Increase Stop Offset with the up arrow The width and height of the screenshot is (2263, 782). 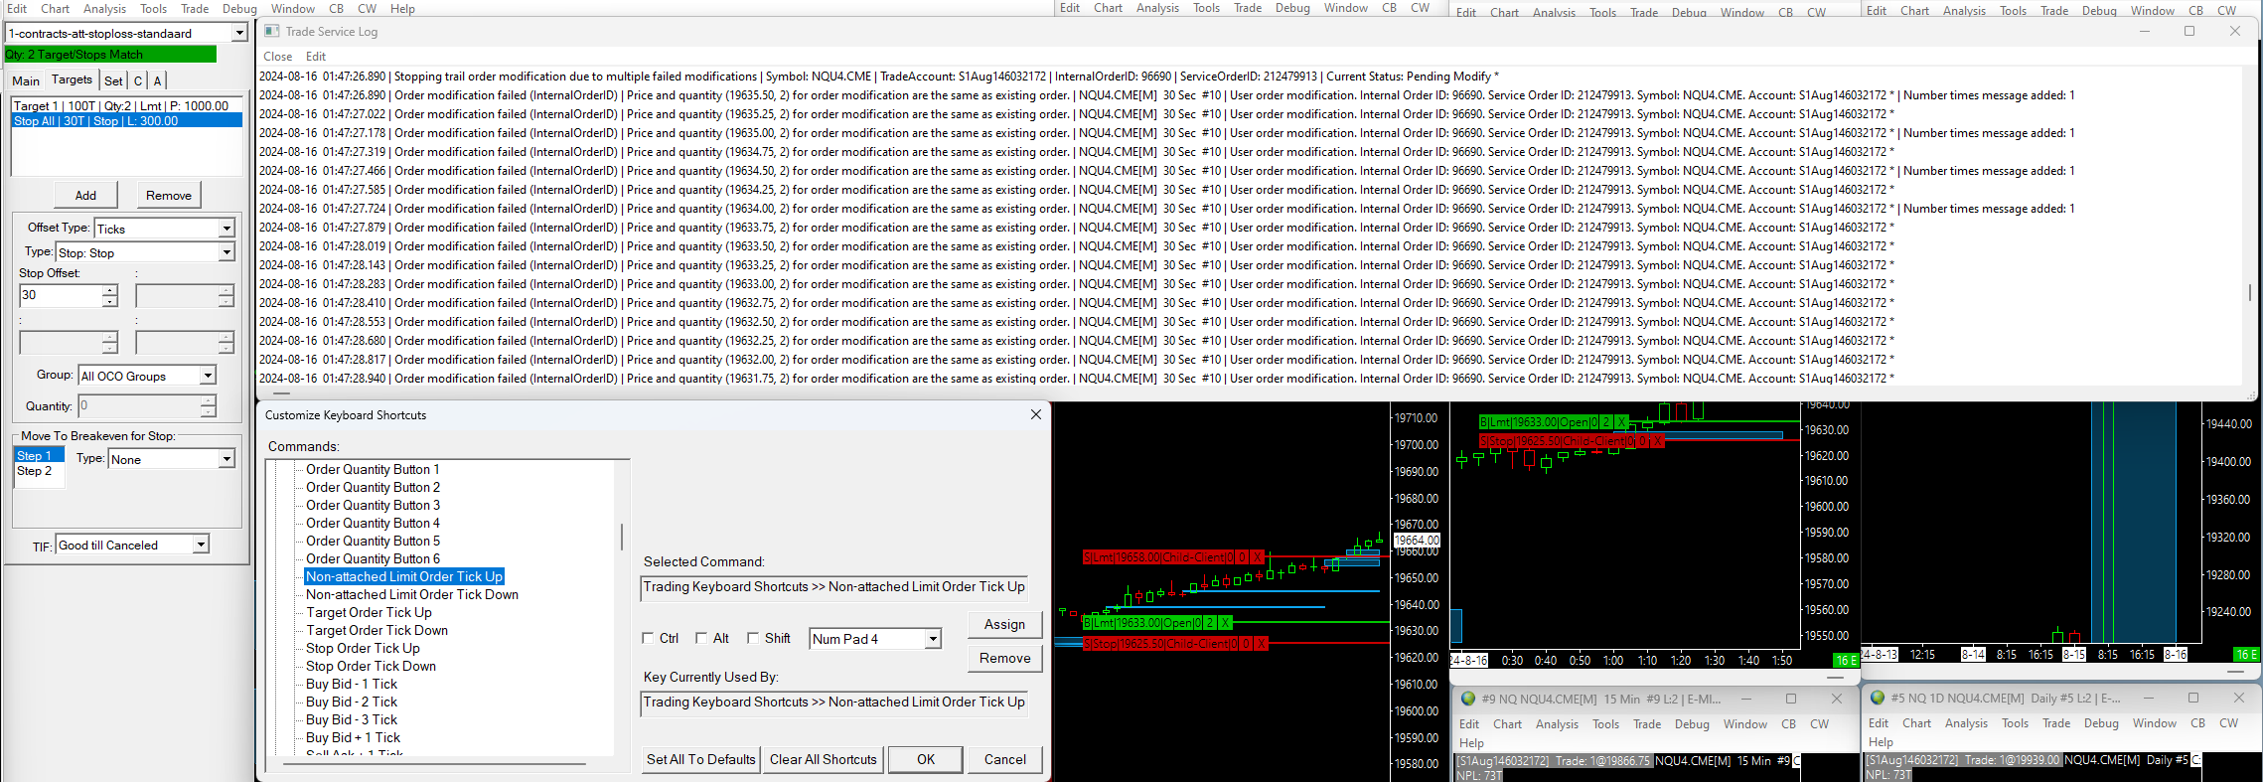[x=109, y=290]
